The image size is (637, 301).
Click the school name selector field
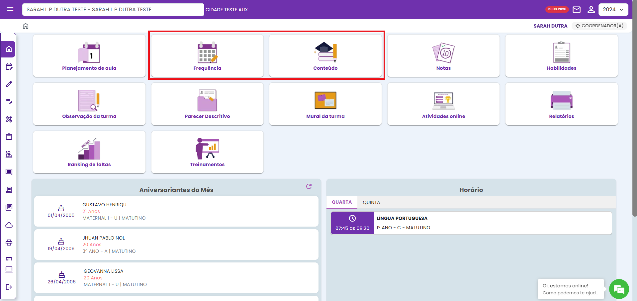tap(113, 10)
